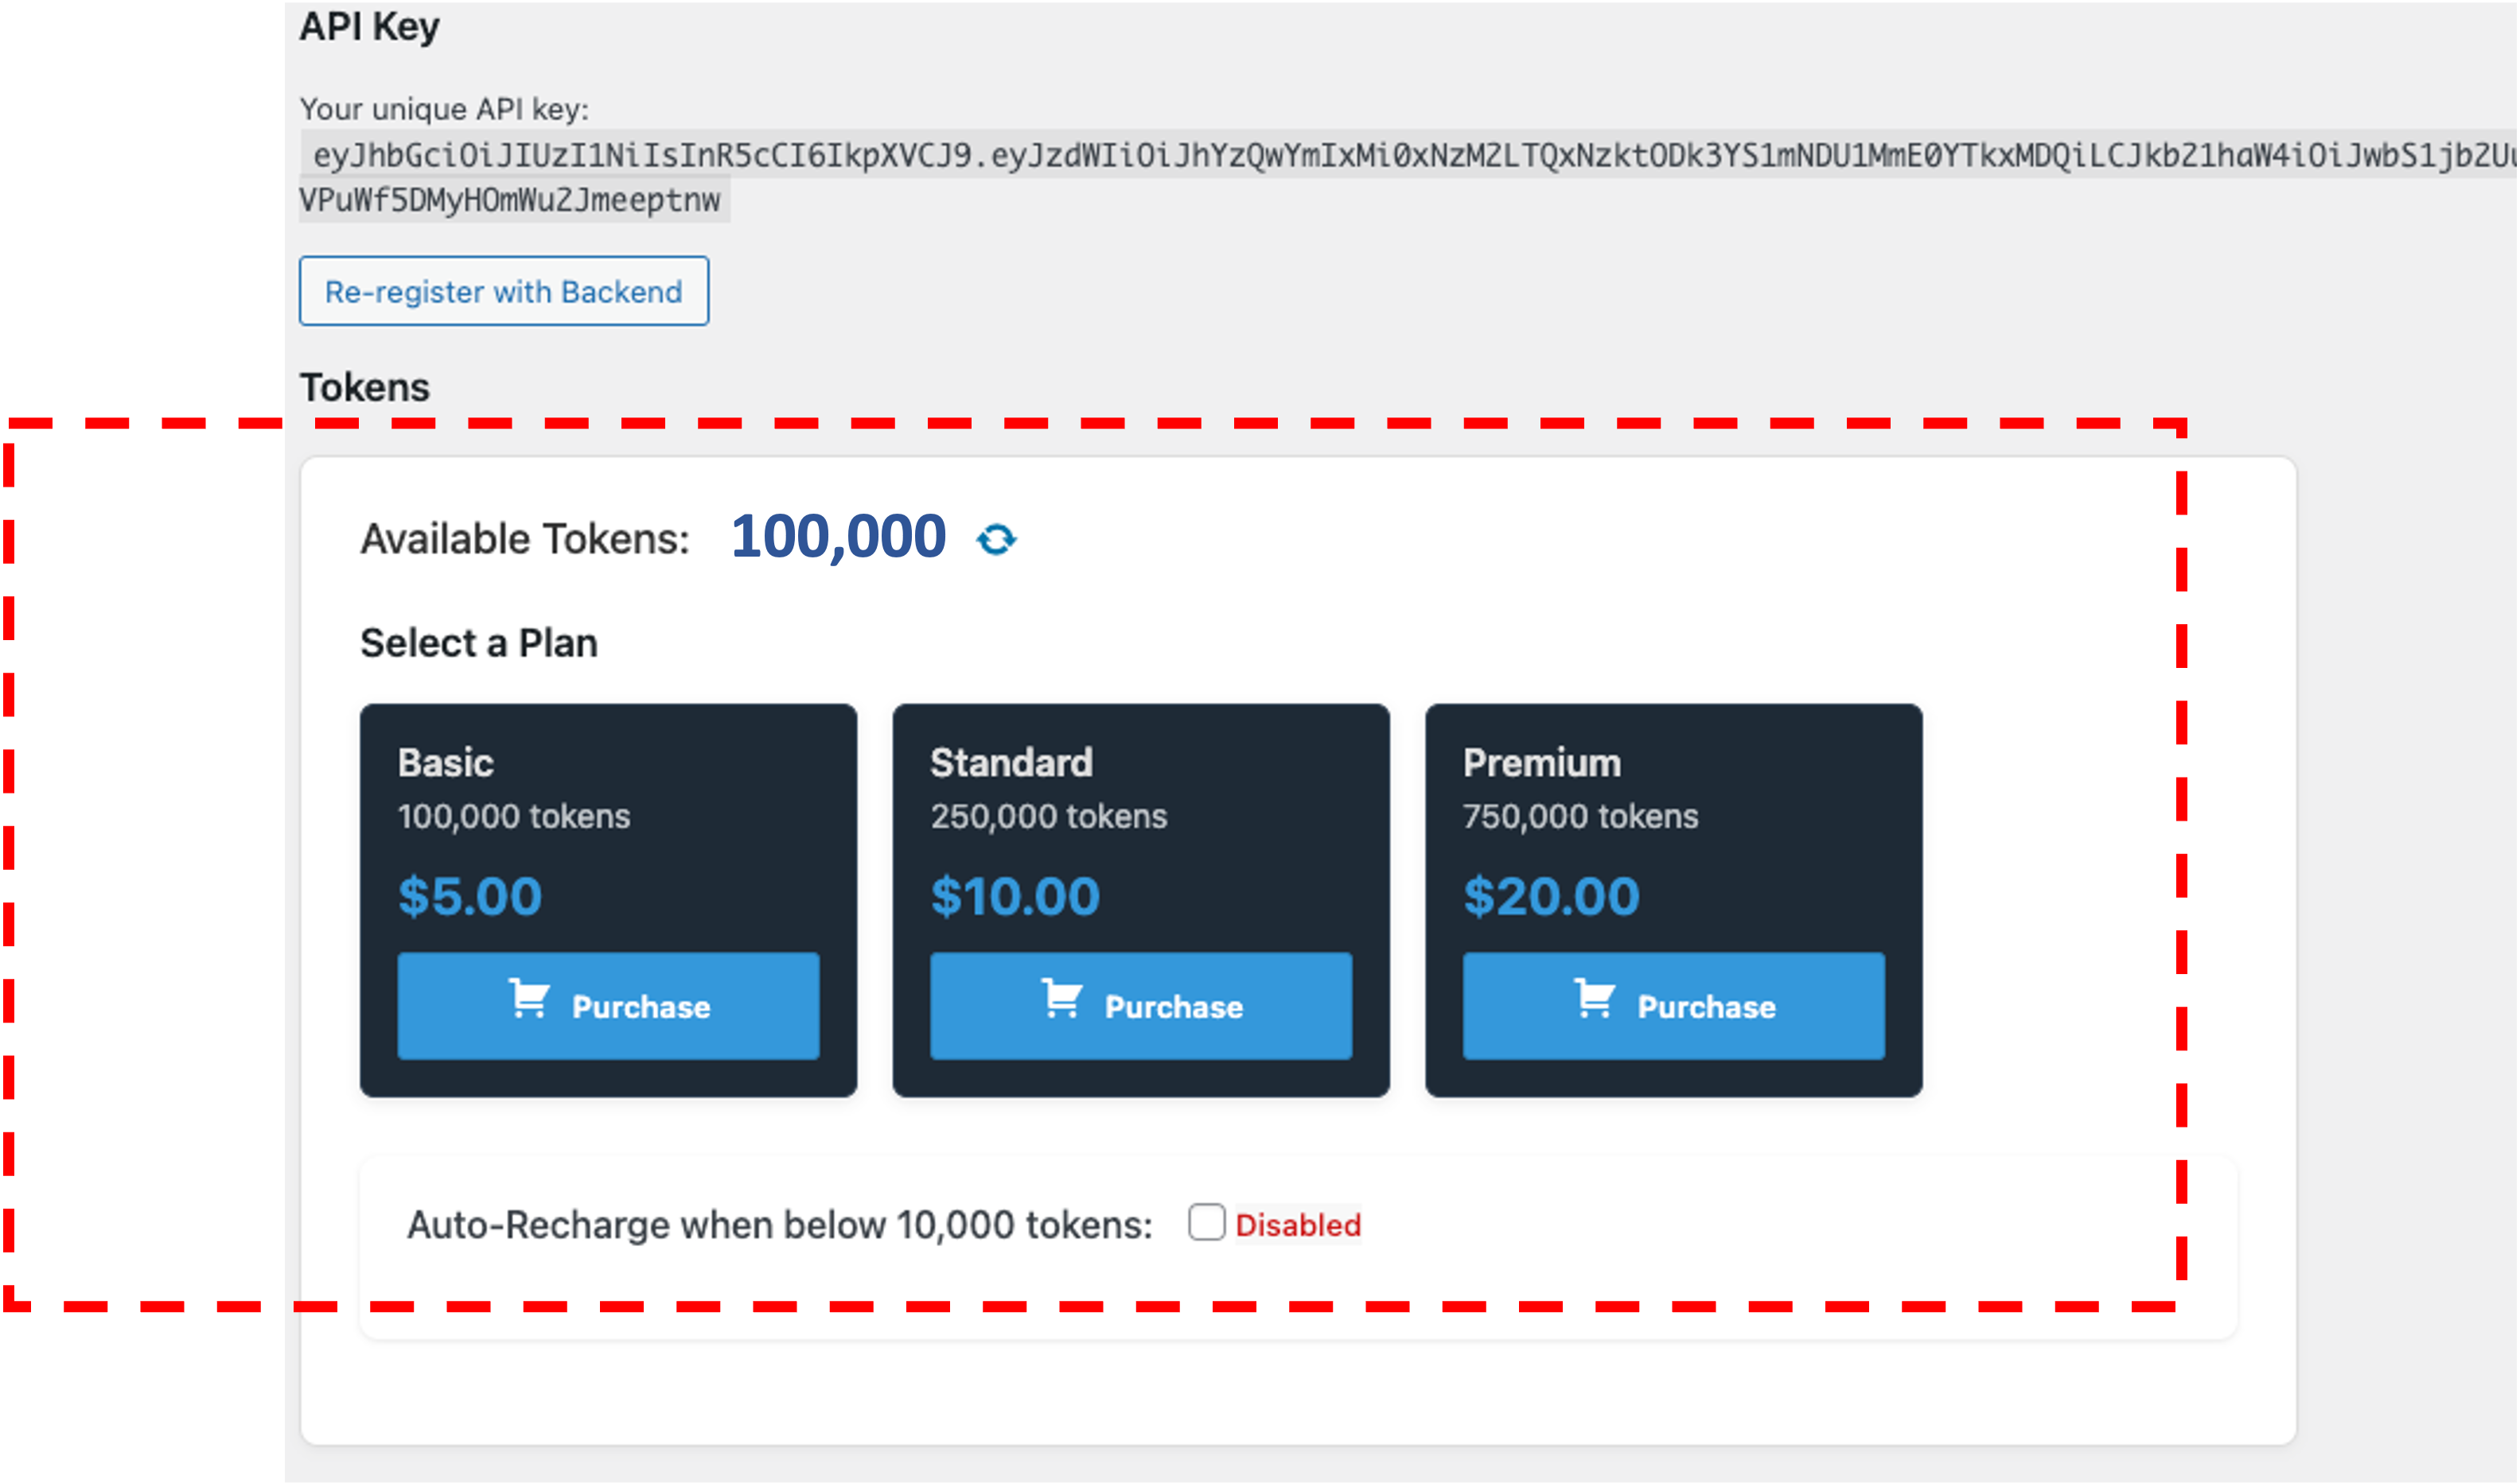Click the cart icon on the Basic plan
Viewport: 2520px width, 1483px height.
click(x=529, y=998)
